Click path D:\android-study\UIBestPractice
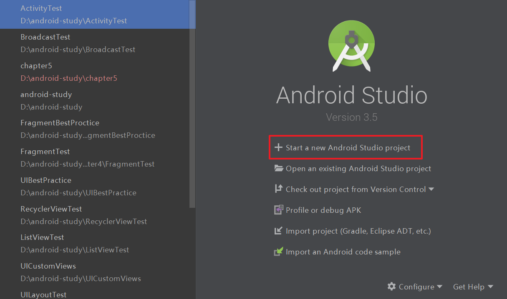Viewport: 507px width, 299px height. point(78,193)
